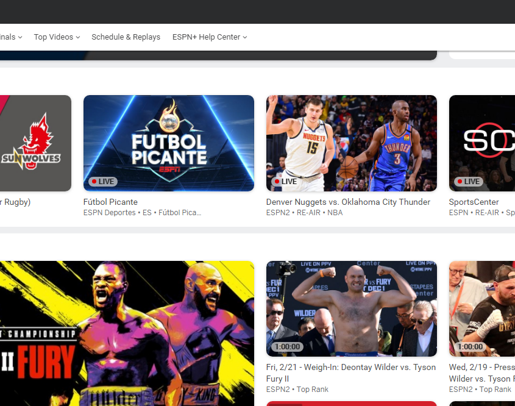Screen dimensions: 515x406
Task: Click LIVE badge on Fútbol Picante
Action: point(102,182)
